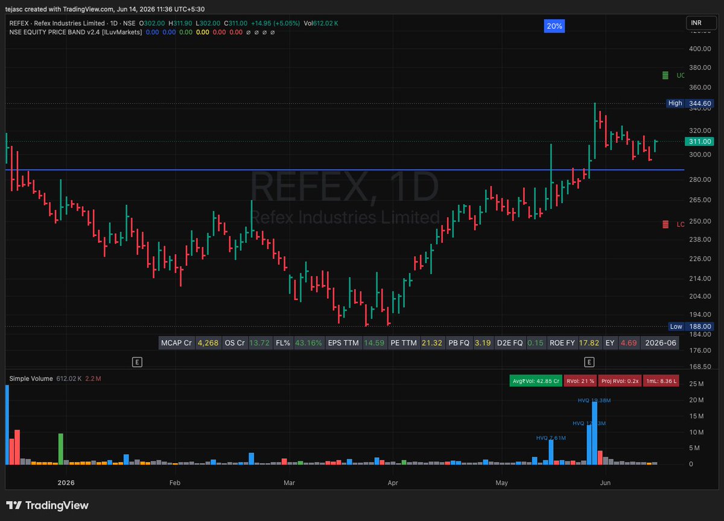724x521 pixels.
Task: Click the FL% table cell
Action: click(x=283, y=343)
